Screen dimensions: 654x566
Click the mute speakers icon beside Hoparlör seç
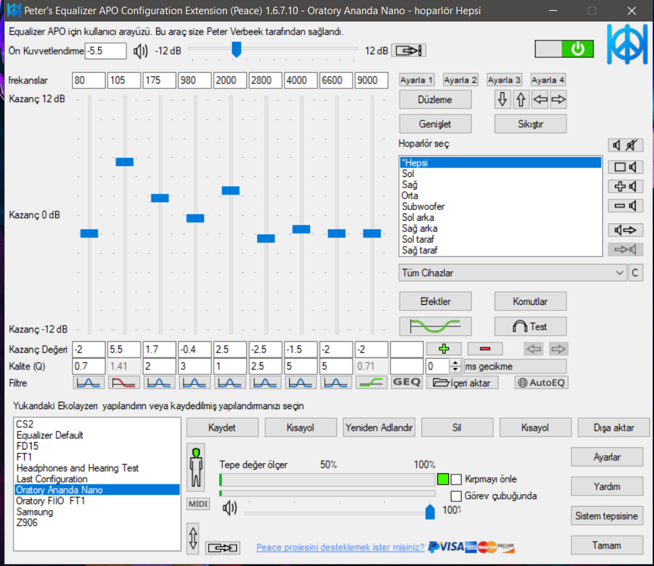[625, 145]
